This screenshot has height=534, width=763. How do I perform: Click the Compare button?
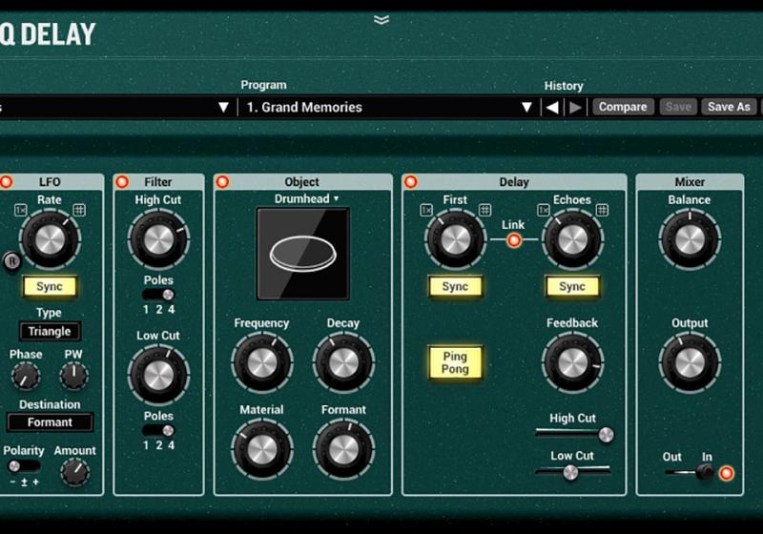623,107
